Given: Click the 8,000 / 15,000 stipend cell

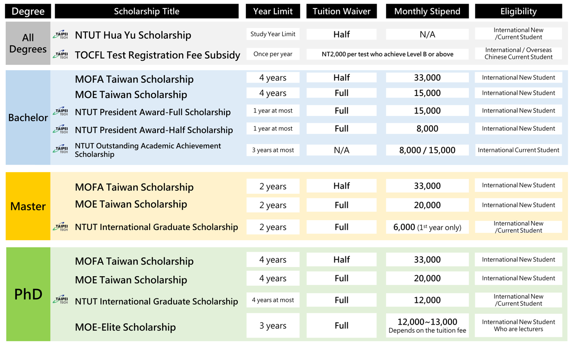Looking at the screenshot, I should tap(427, 150).
